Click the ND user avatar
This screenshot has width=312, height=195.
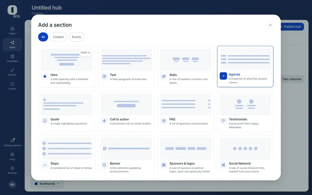[x=12, y=185]
